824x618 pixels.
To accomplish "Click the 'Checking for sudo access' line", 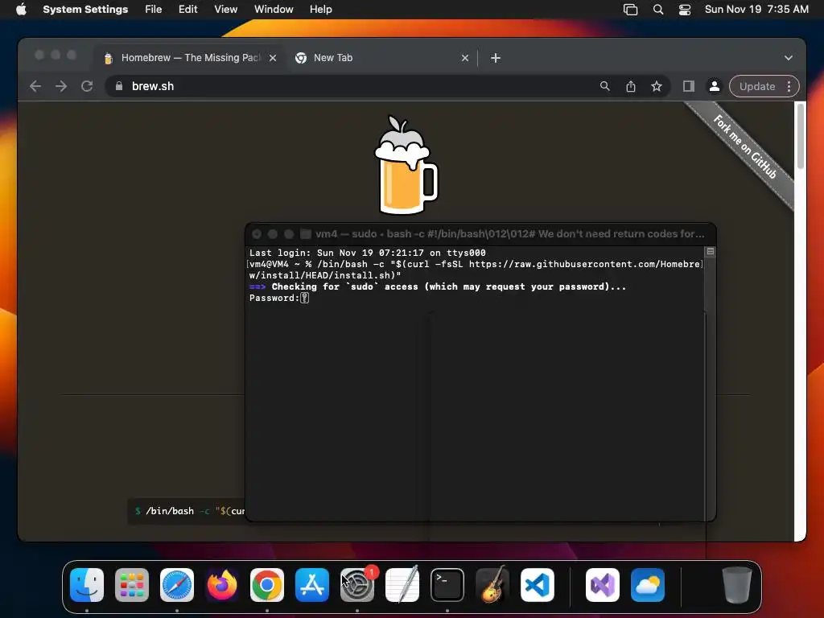I will (438, 287).
